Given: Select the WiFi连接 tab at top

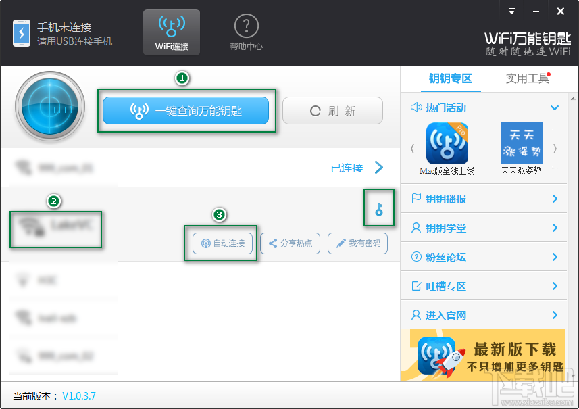Looking at the screenshot, I should [x=172, y=32].
